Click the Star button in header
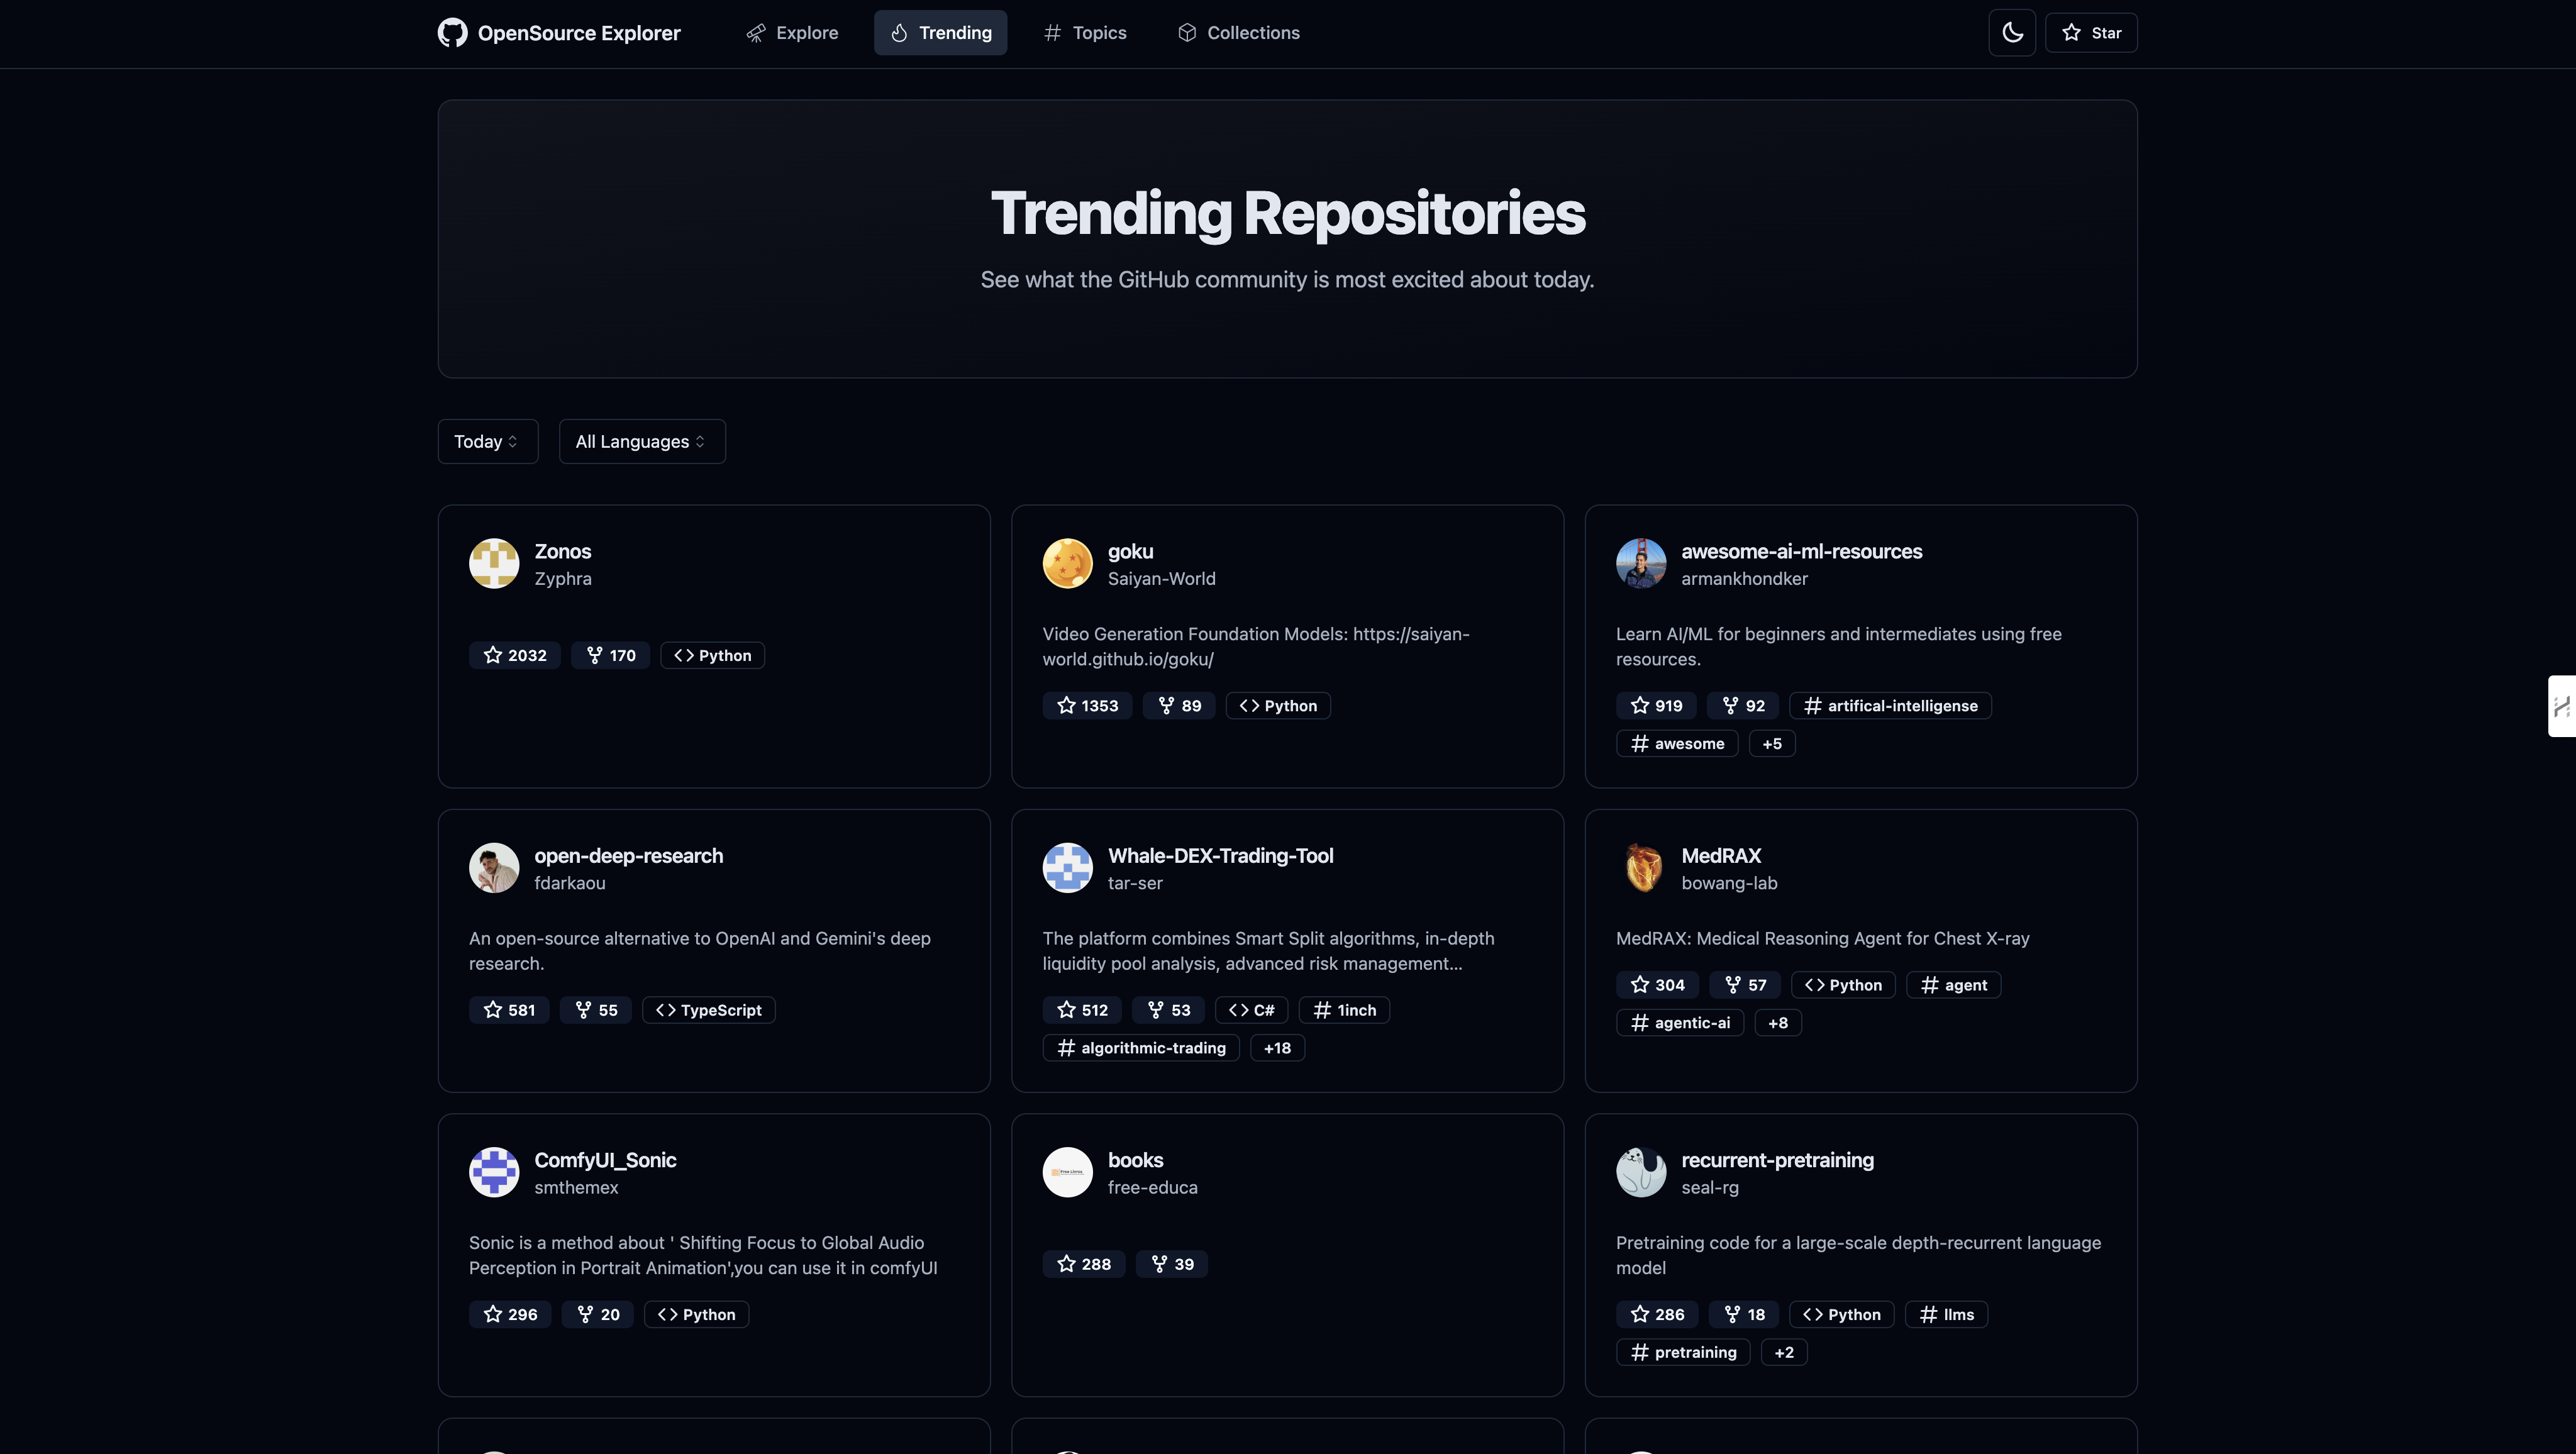2576x1454 pixels. [2091, 33]
